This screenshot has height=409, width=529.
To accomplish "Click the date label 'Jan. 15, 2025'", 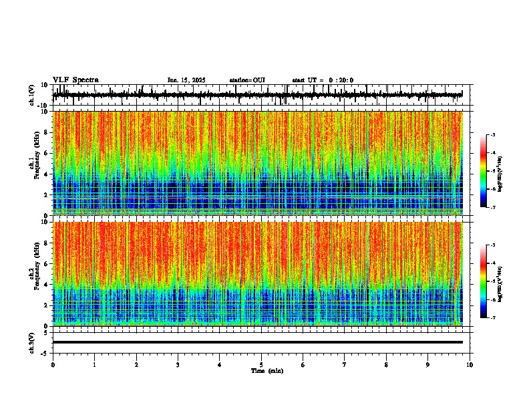I will click(186, 80).
